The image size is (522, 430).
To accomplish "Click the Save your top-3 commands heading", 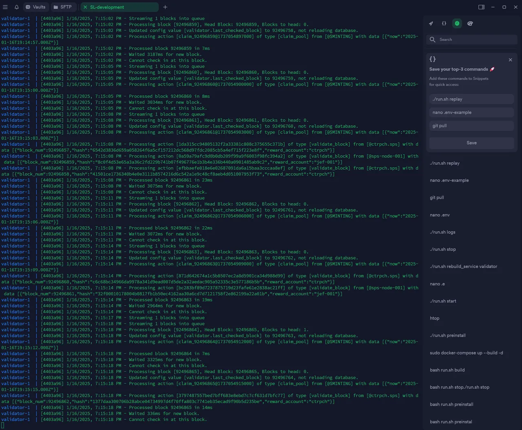I will 462,69.
